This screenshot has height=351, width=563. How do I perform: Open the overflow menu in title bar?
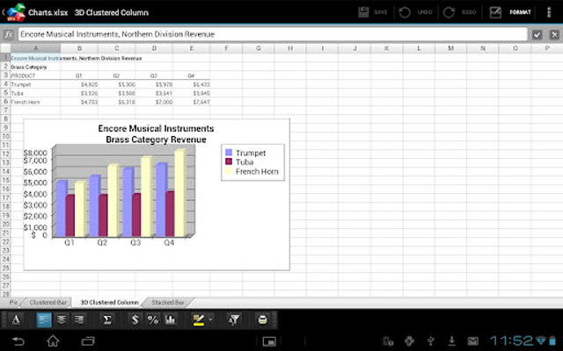pyautogui.click(x=549, y=12)
